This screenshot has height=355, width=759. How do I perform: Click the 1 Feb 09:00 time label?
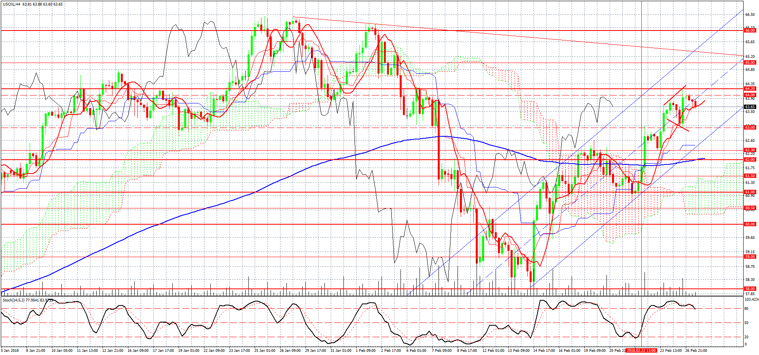pyautogui.click(x=366, y=351)
